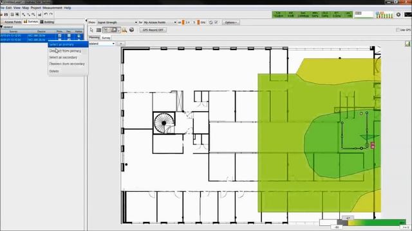Screen dimensions: 412x231
Task: Toggle the Use GPS checkbox
Action: pyautogui.click(x=398, y=30)
